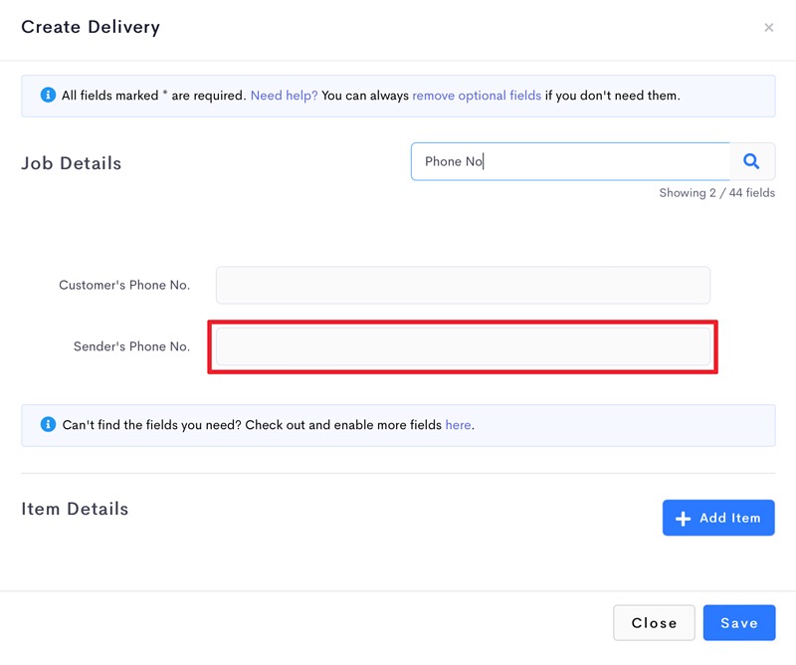The height and width of the screenshot is (665, 796).
Task: Click the "Showing 2 / 44 fields" text
Action: pyautogui.click(x=716, y=193)
